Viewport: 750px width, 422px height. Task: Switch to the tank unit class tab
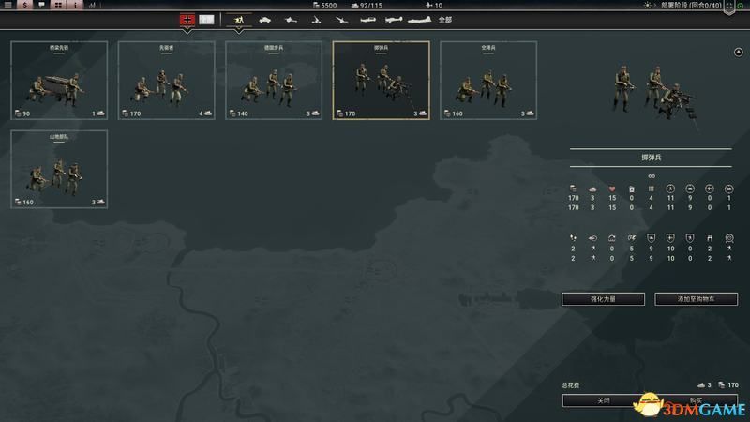(x=264, y=20)
